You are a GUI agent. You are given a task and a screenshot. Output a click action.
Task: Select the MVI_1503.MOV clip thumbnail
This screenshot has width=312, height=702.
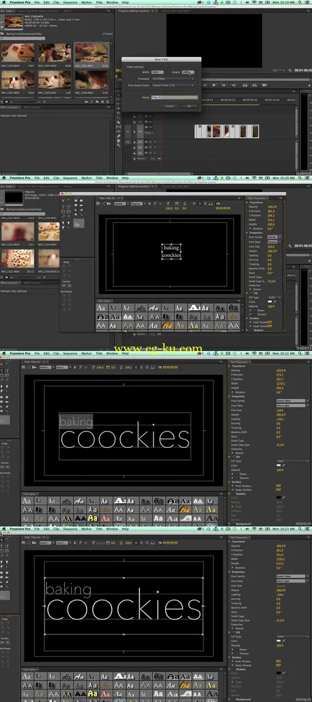tap(18, 52)
